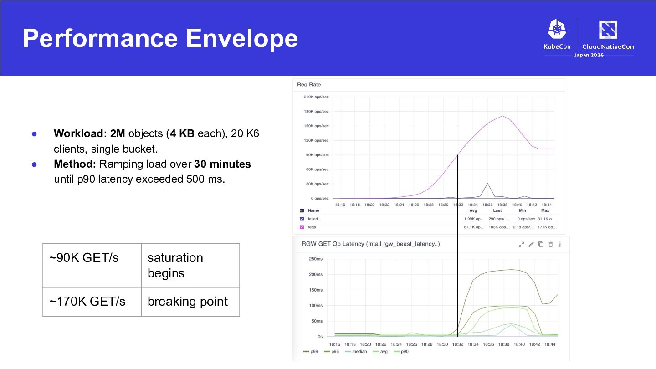Click the 250ms latency axis label

[316, 259]
